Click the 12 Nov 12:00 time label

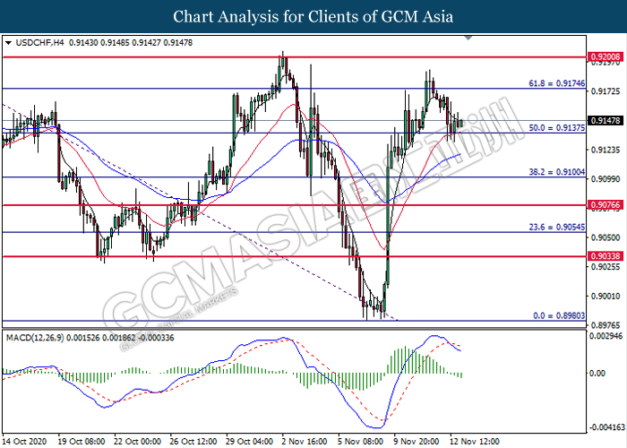point(474,442)
